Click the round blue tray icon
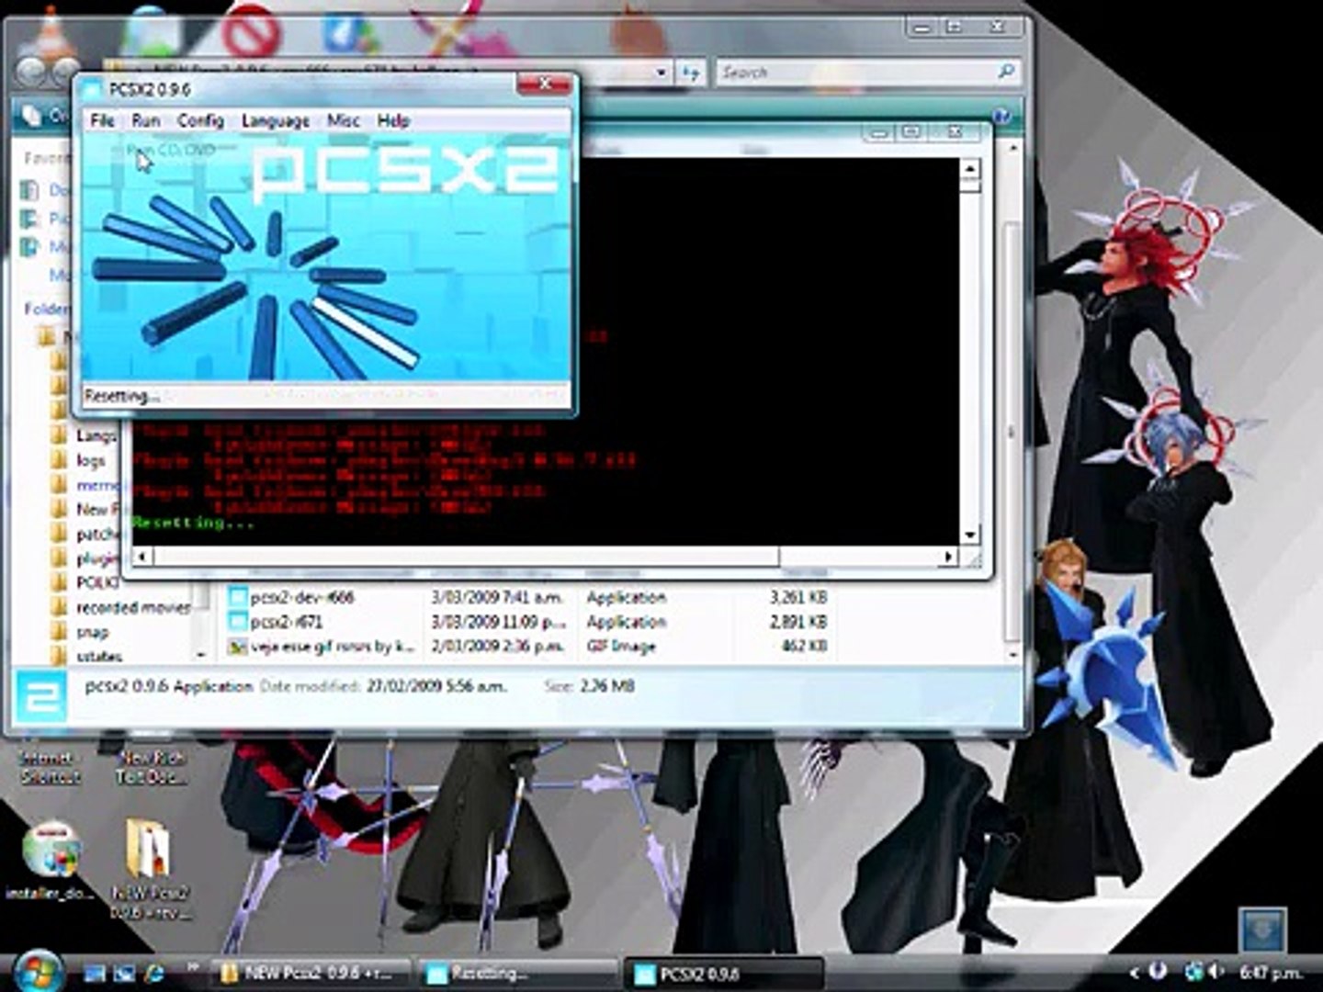This screenshot has height=992, width=1323. pos(1158,971)
